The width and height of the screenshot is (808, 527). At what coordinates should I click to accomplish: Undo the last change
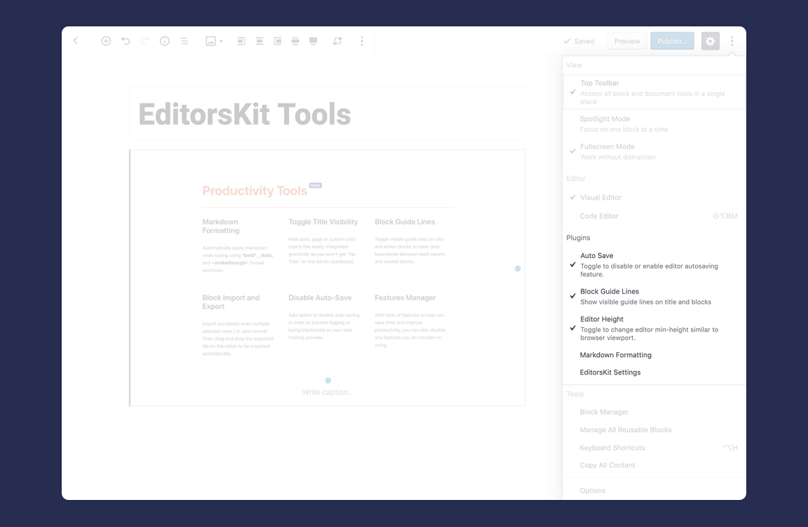click(x=125, y=41)
